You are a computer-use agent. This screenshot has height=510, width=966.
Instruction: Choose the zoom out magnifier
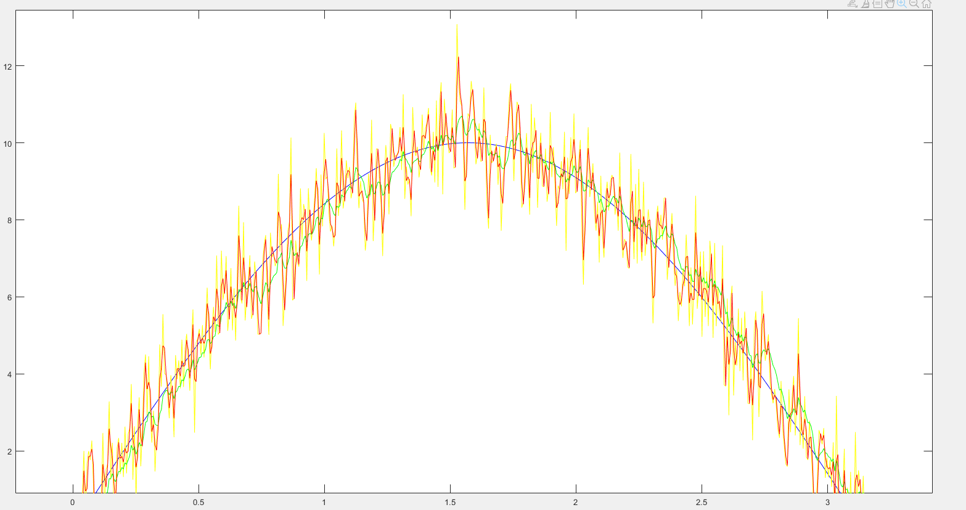(914, 4)
